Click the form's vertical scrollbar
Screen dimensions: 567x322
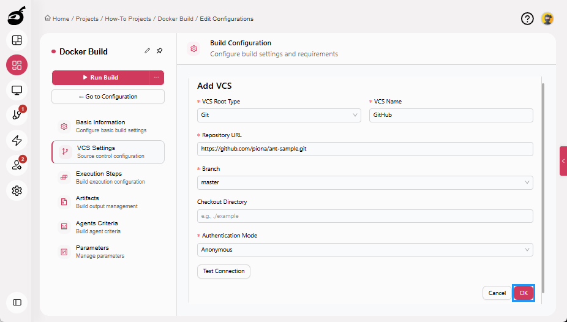click(x=543, y=188)
